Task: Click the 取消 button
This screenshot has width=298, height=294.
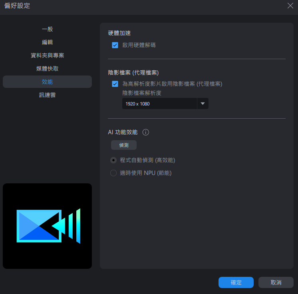Action: click(x=276, y=282)
